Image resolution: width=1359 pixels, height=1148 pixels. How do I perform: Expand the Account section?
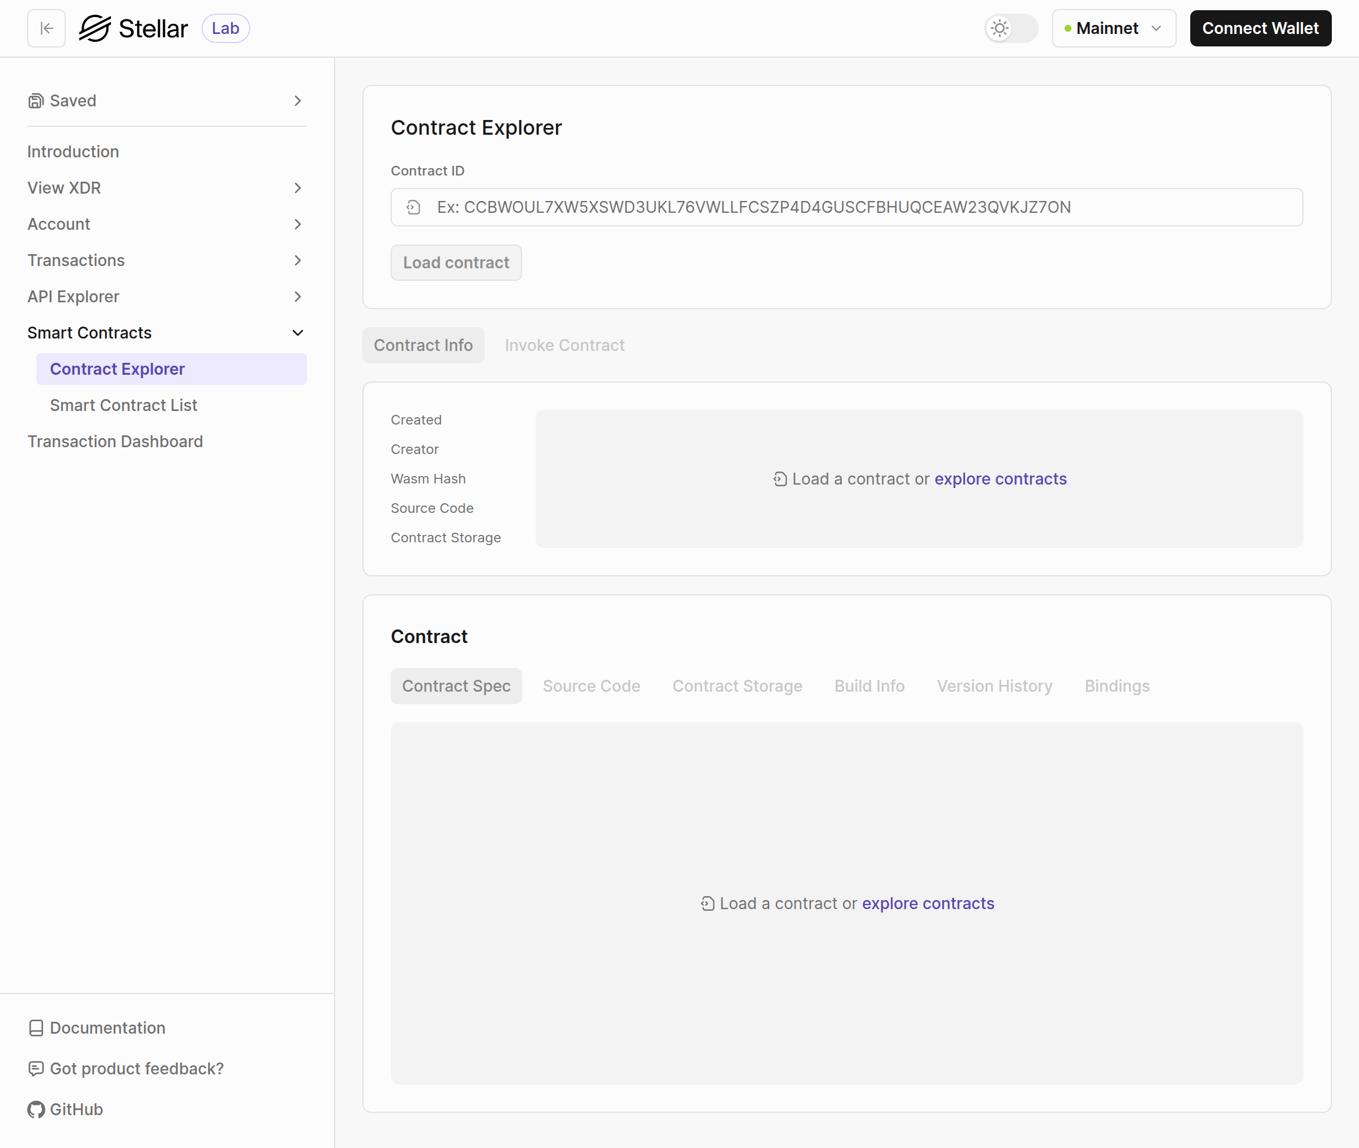pos(297,224)
